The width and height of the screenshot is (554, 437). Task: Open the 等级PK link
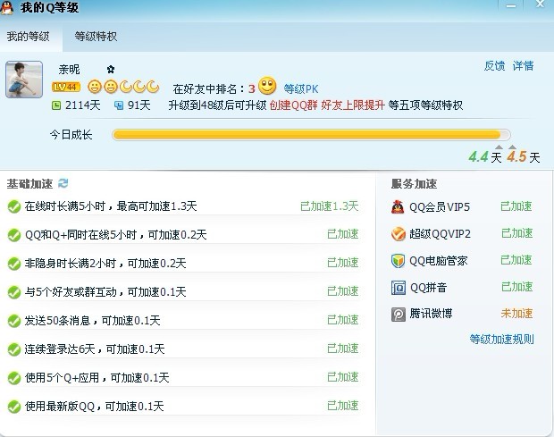click(301, 89)
